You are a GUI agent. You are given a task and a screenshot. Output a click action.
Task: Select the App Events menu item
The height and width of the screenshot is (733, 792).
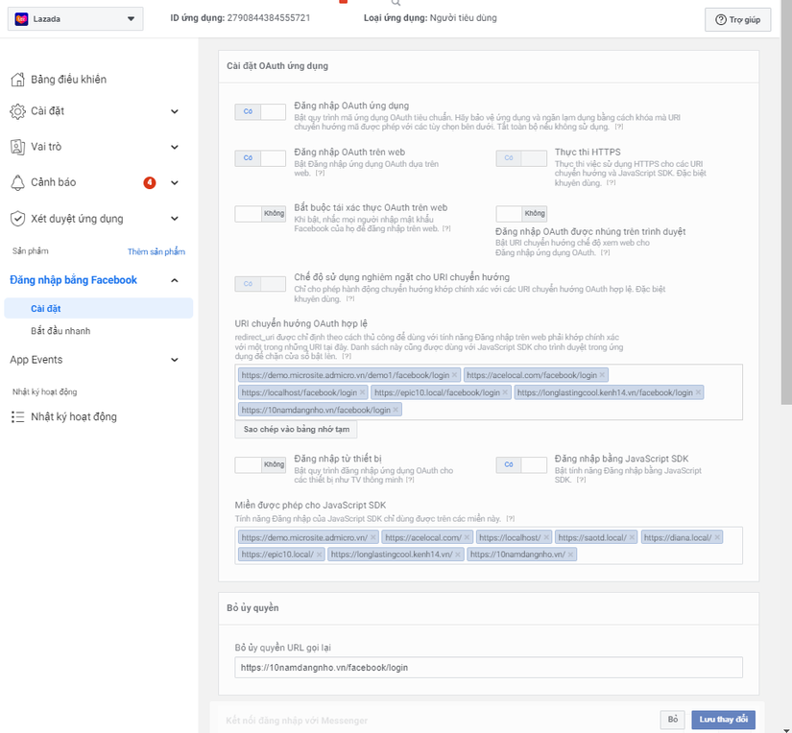coord(36,360)
